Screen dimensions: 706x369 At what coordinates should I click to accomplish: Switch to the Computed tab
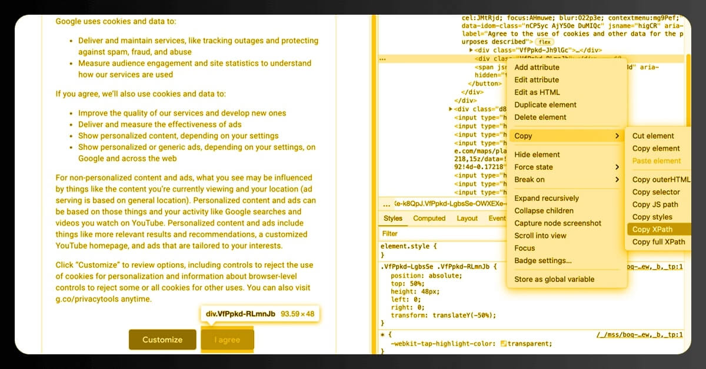coord(429,219)
